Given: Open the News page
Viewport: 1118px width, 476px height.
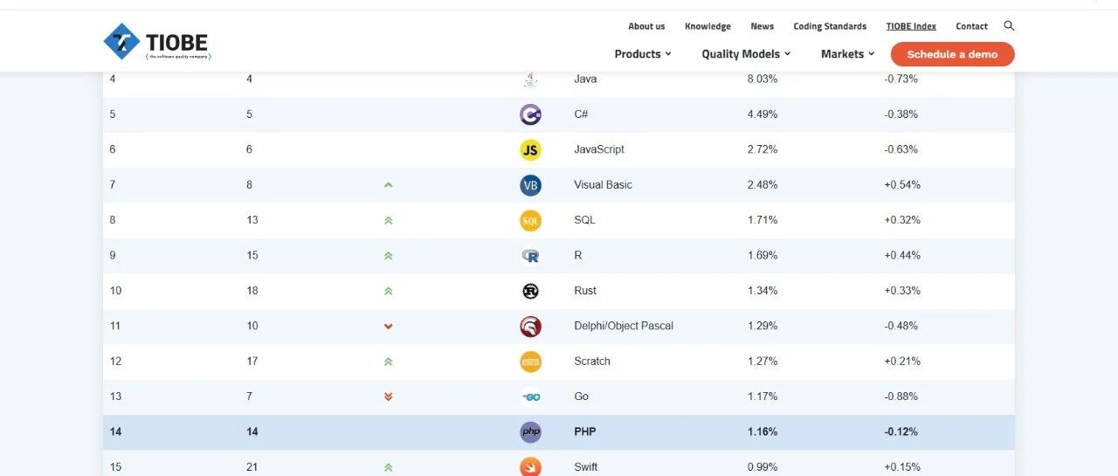Looking at the screenshot, I should [762, 26].
